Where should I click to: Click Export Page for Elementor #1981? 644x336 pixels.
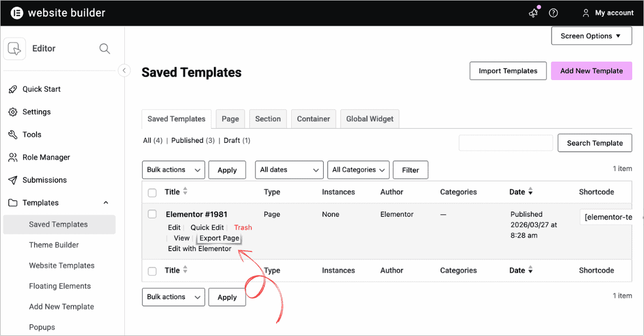coord(220,238)
